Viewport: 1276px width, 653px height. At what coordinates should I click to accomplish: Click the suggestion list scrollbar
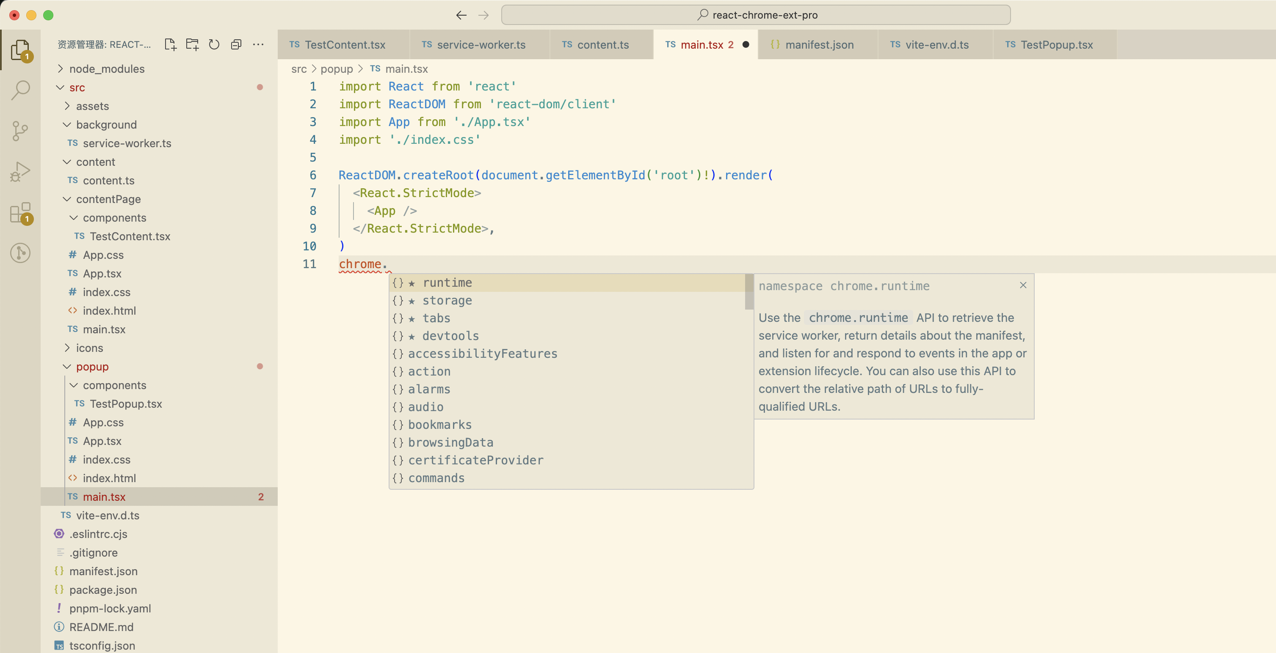point(748,293)
